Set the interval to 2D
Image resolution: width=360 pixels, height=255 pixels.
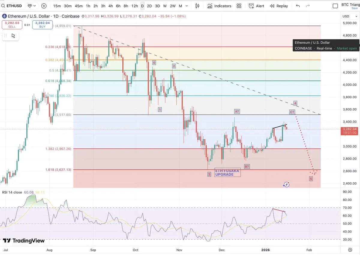click(149, 6)
